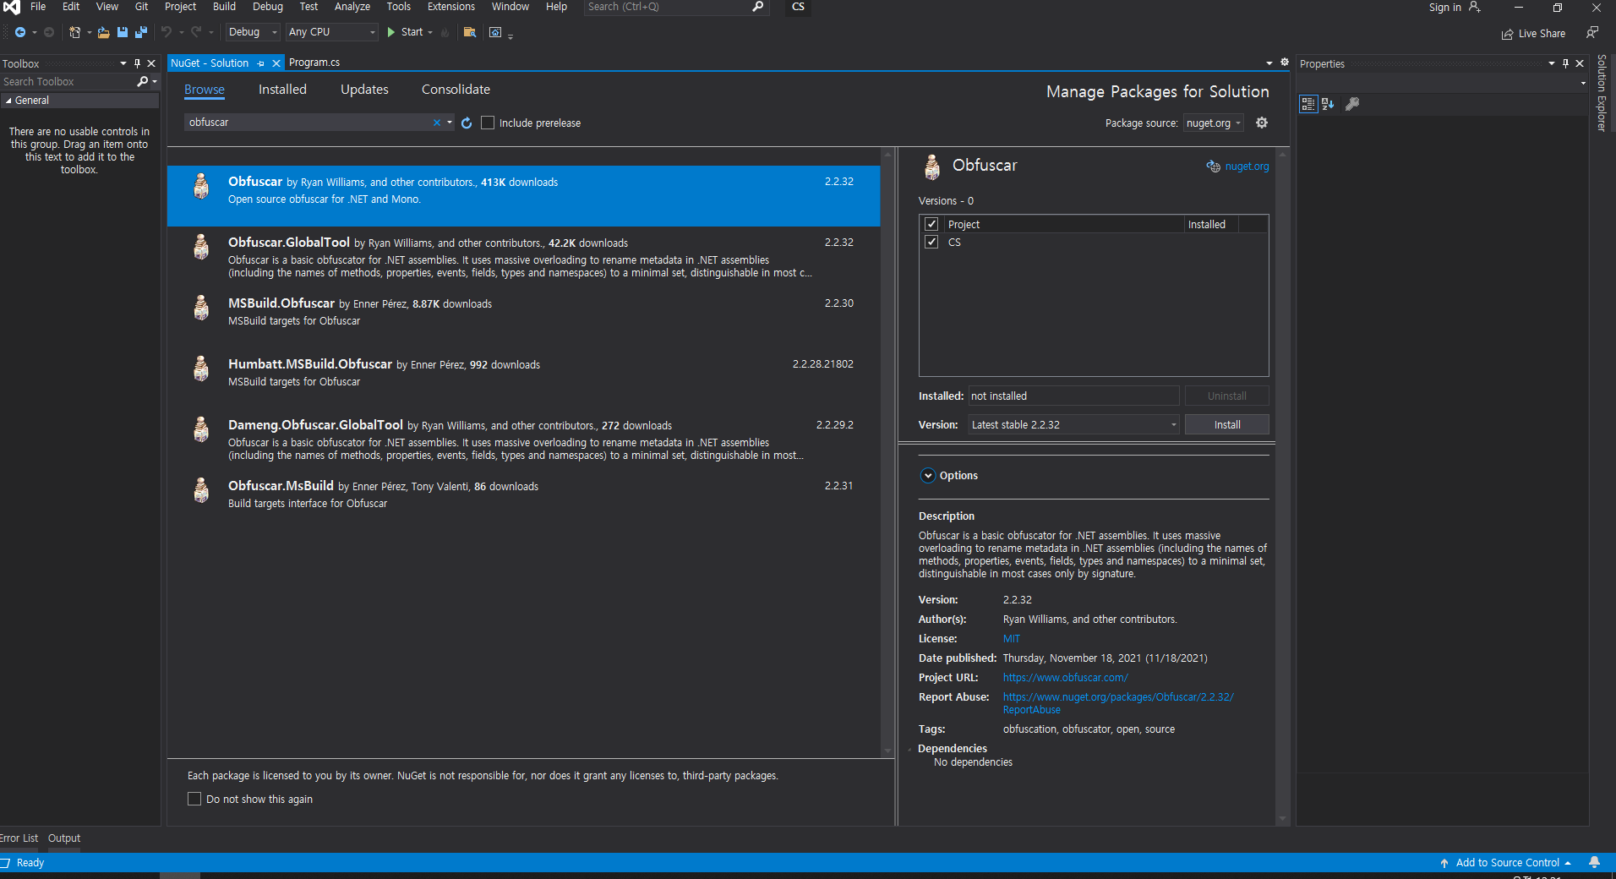Open the Program.cs tab

click(x=314, y=63)
